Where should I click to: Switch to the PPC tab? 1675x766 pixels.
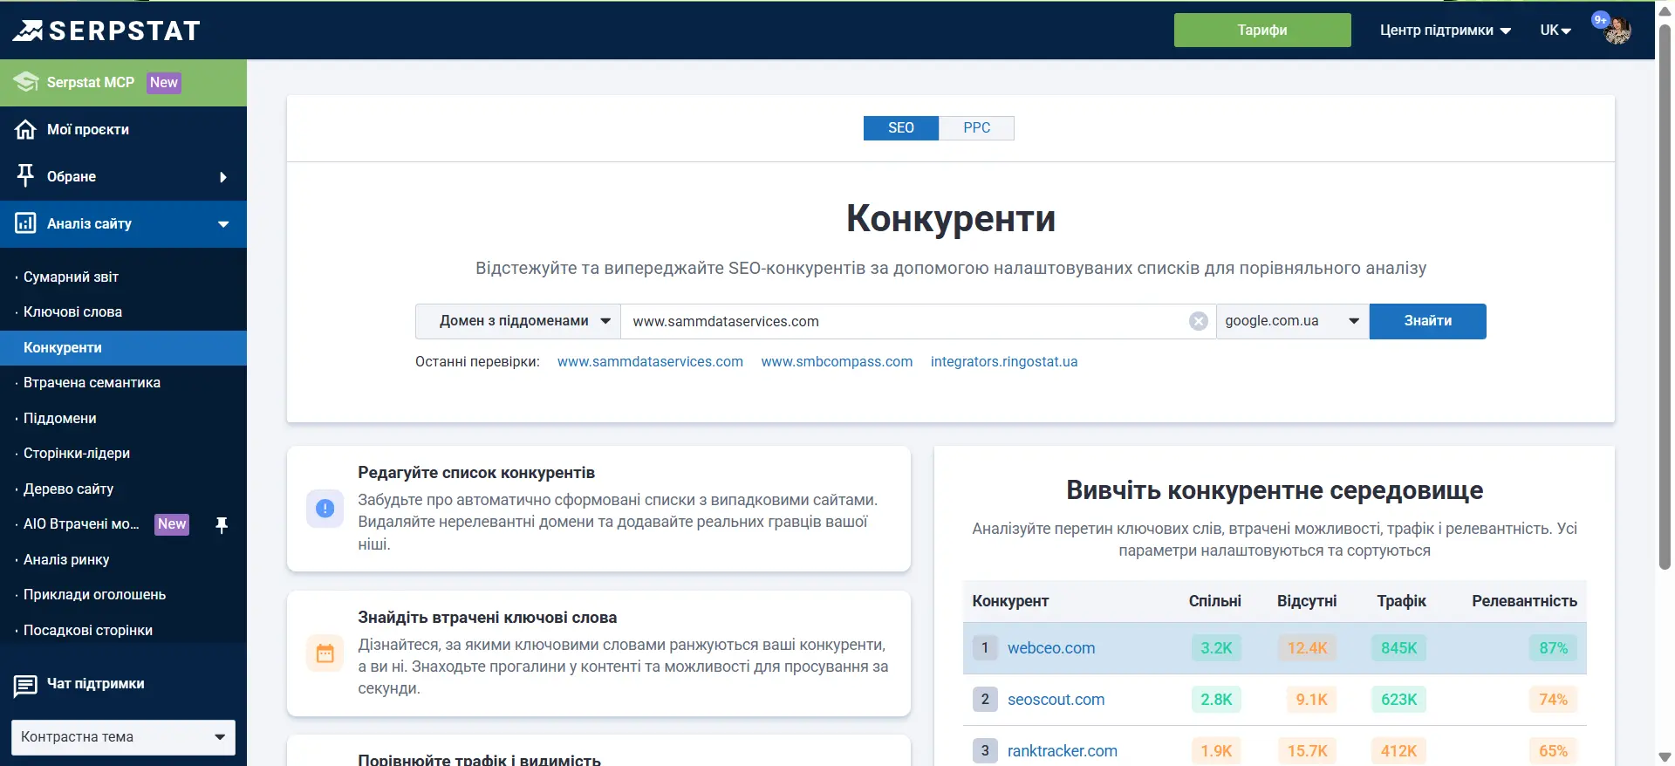pyautogui.click(x=976, y=128)
